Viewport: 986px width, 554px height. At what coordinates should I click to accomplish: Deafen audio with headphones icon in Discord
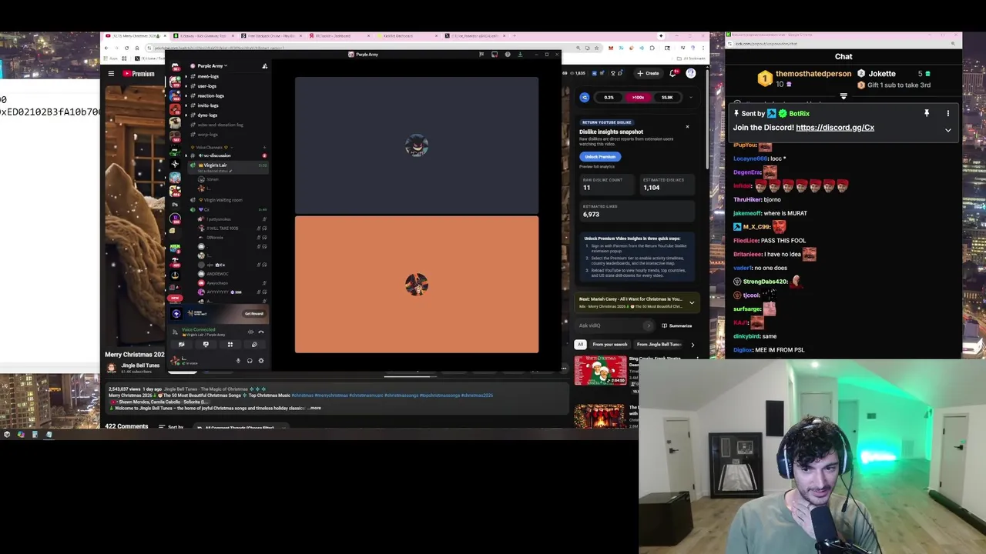250,361
